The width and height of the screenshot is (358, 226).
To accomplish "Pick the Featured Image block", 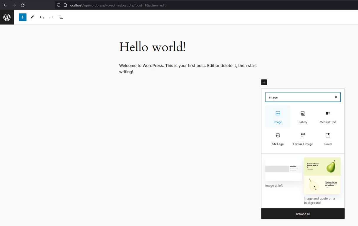I will [x=303, y=138].
